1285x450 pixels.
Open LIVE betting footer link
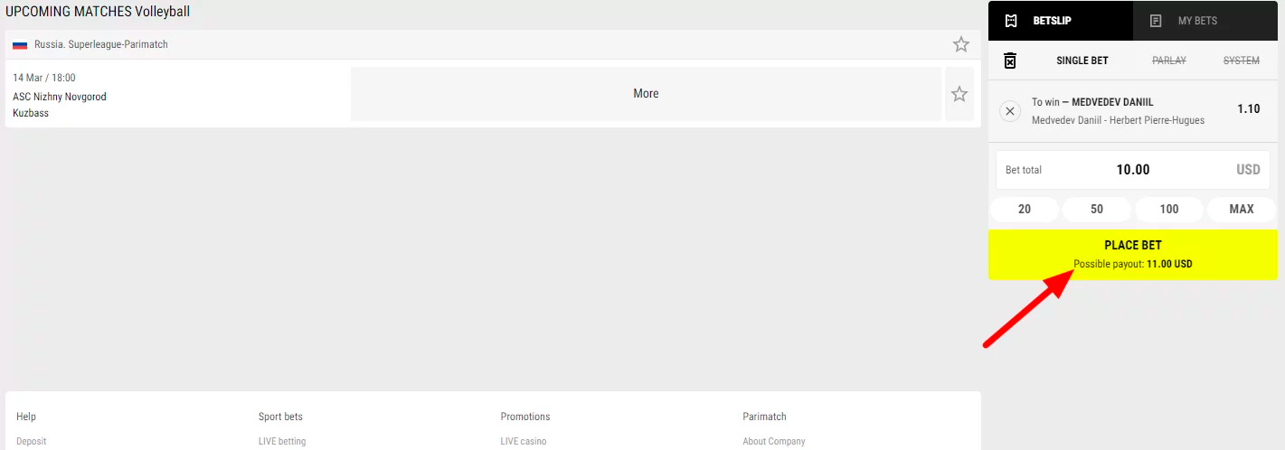click(282, 442)
